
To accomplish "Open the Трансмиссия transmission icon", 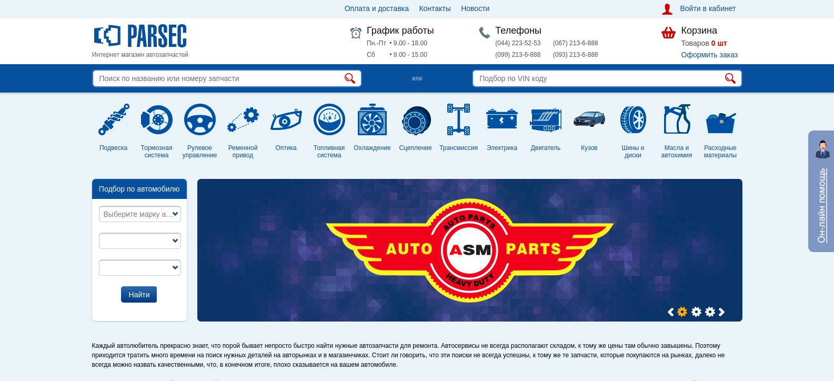I will click(x=459, y=119).
